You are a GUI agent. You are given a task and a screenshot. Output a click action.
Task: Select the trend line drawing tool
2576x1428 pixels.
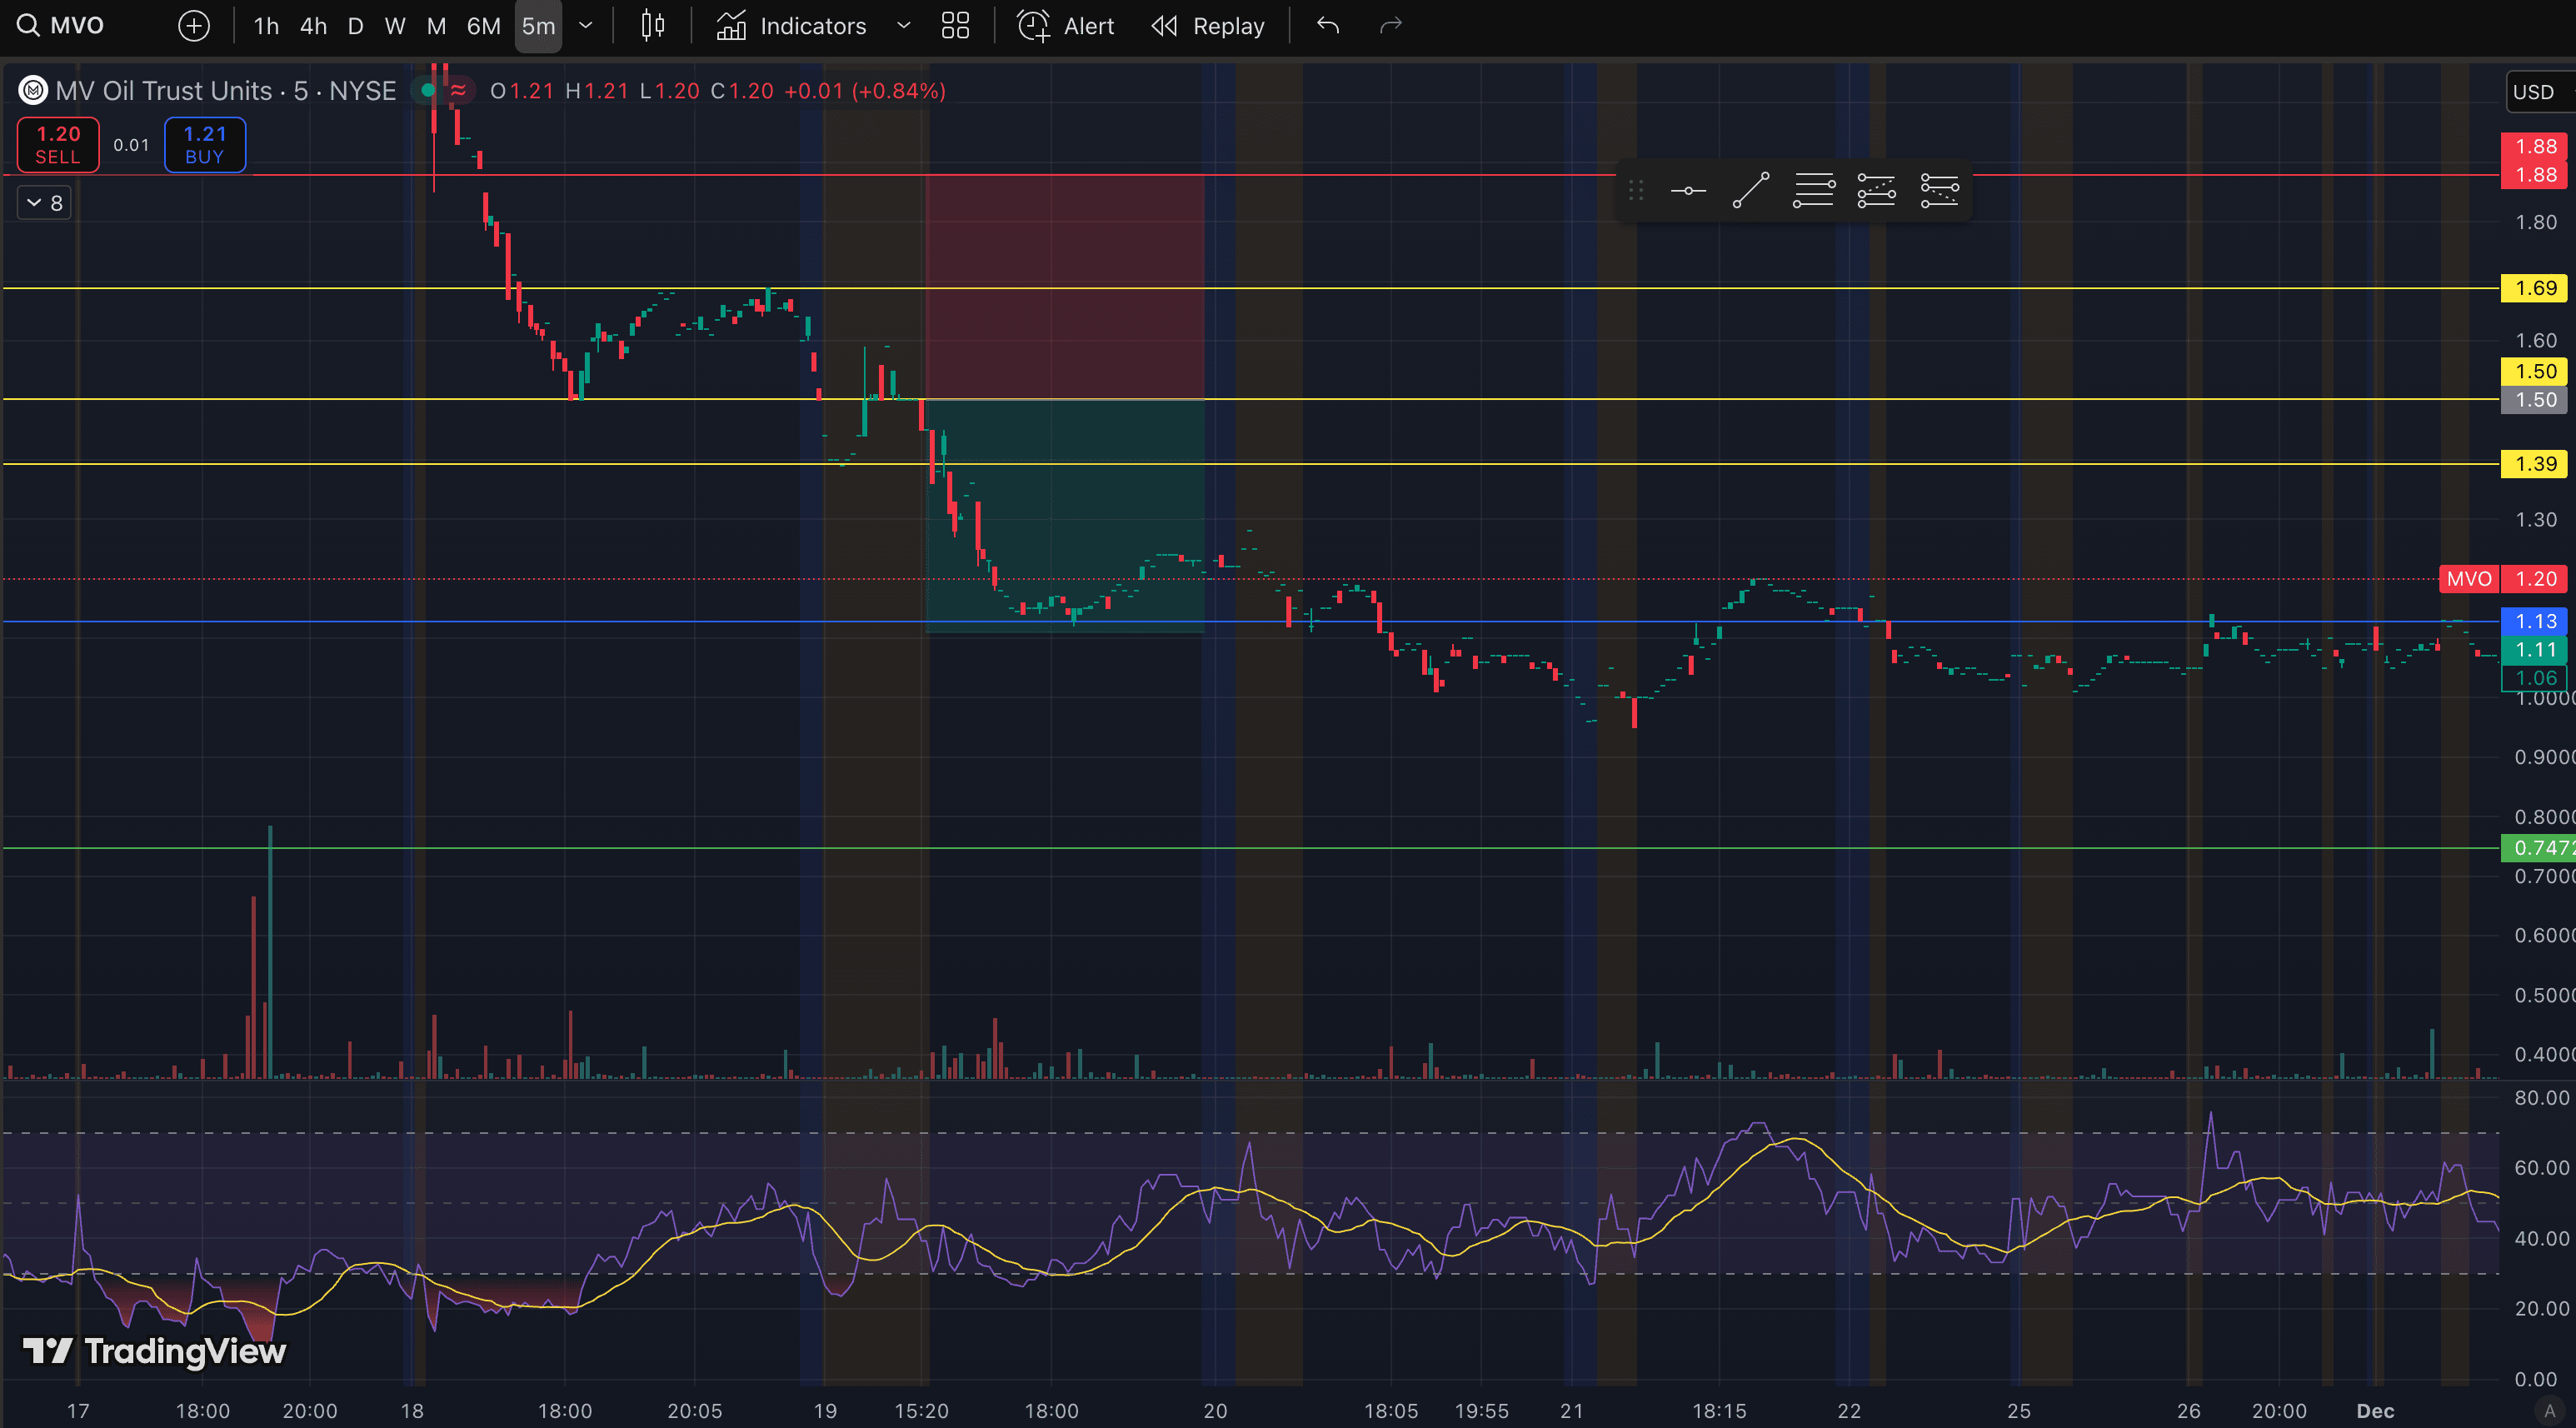coord(1751,190)
